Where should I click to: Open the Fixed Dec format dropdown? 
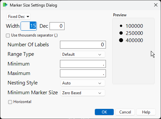tap(19, 17)
